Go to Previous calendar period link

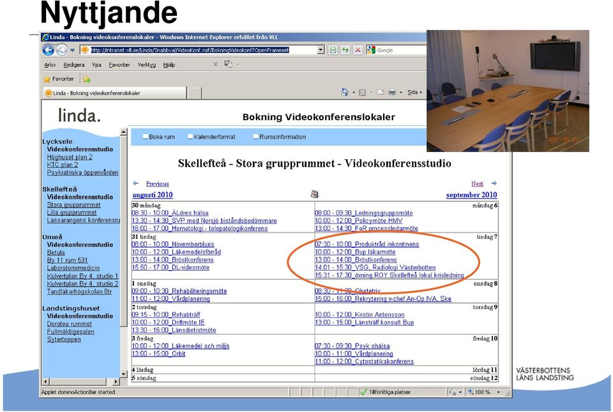158,184
